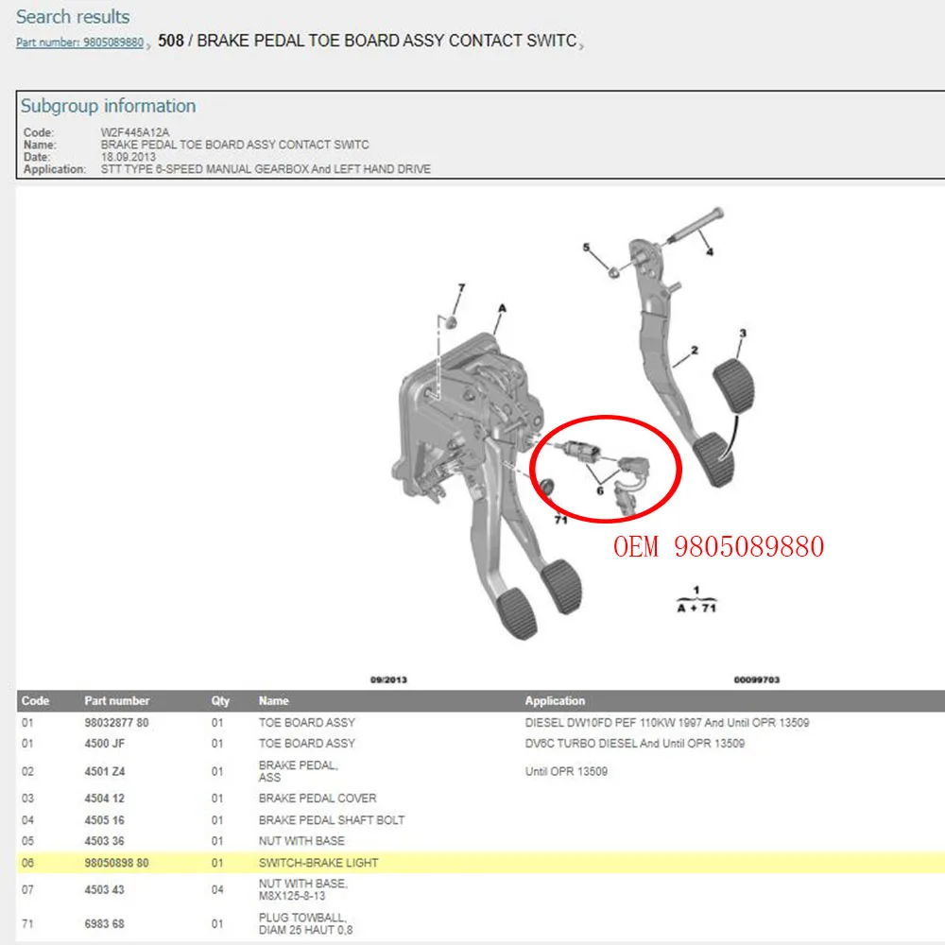Click diagram callout number 6 label

[600, 491]
